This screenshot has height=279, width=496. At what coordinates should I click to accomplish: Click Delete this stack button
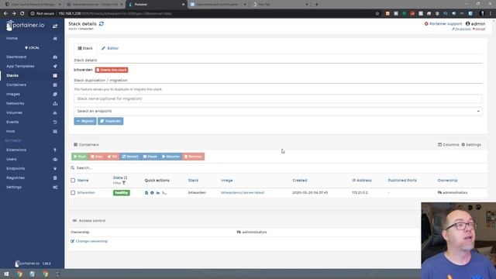click(x=112, y=70)
